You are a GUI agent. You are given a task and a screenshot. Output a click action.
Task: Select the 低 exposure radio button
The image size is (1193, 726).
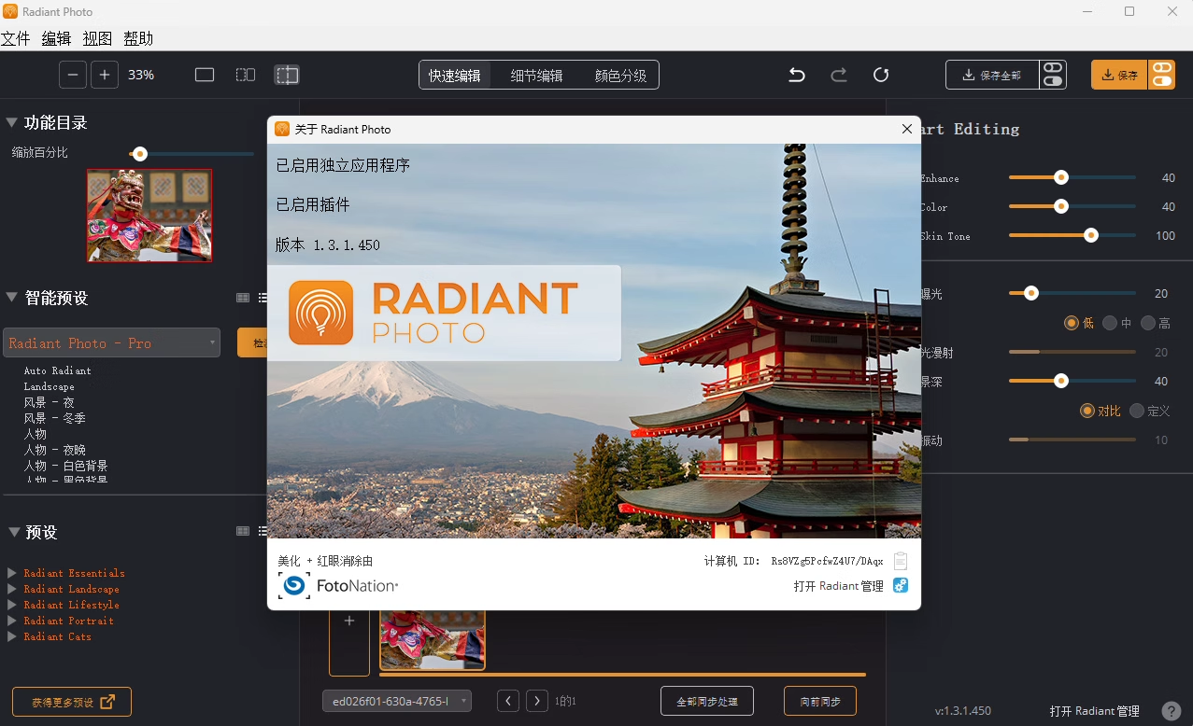pos(1072,322)
